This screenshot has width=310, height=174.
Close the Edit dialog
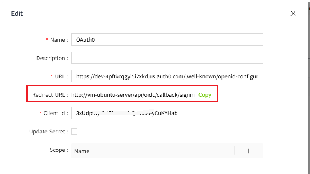click(293, 13)
